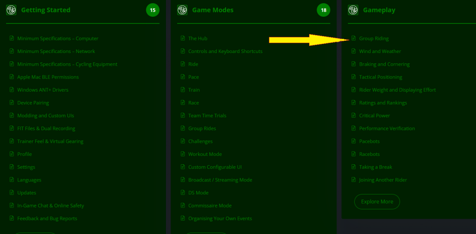
Task: Click the Getting Started section logo icon
Action: (12, 10)
